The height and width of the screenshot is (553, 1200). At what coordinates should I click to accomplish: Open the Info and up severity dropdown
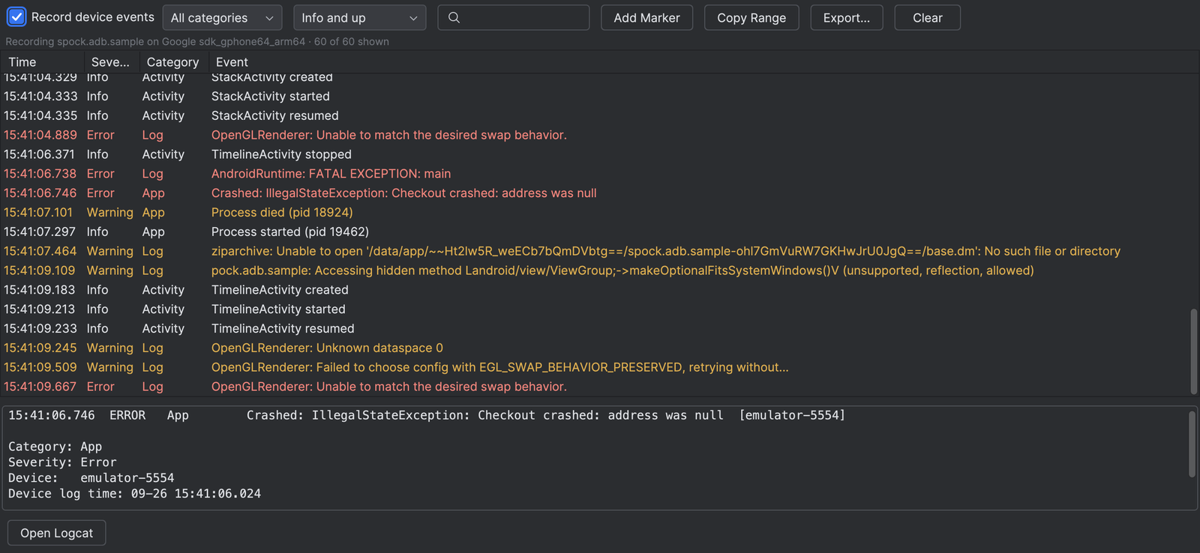[x=359, y=17]
